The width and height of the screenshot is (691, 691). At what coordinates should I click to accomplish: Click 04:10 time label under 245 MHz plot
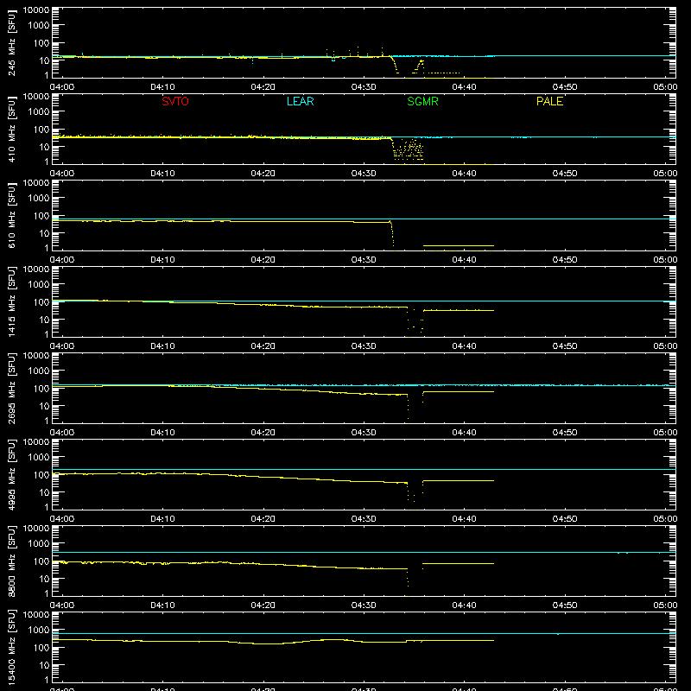[162, 87]
